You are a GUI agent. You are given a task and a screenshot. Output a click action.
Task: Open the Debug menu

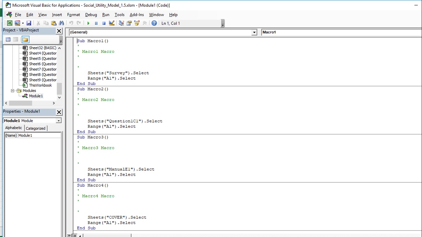(91, 15)
